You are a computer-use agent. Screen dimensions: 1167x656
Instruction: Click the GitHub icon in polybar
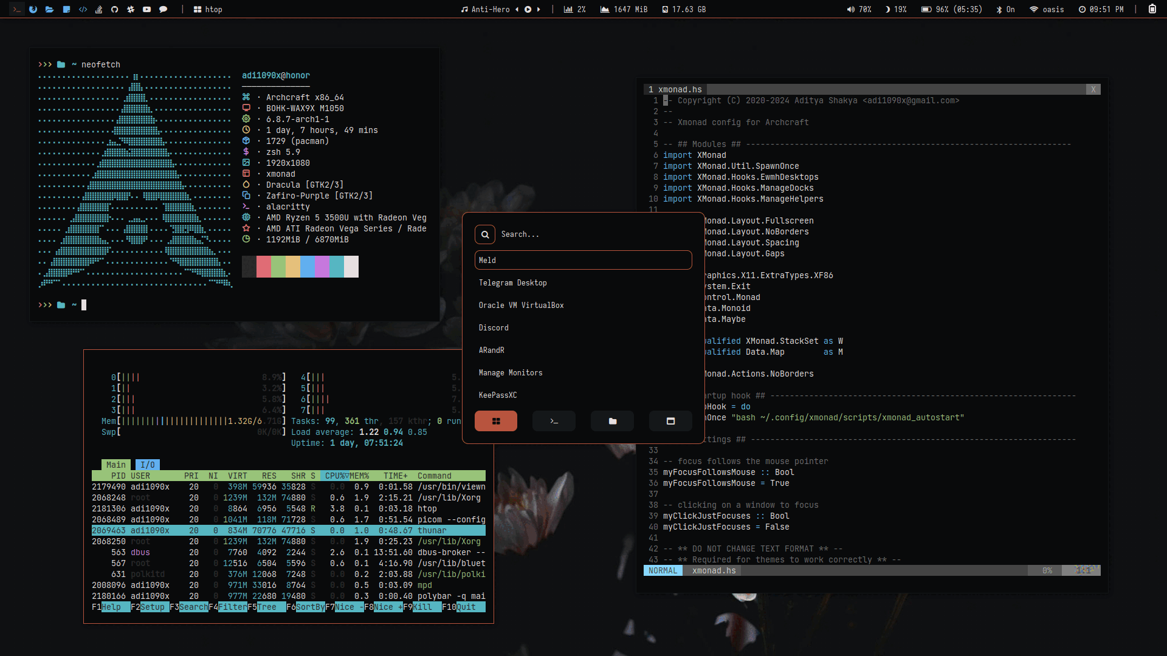click(114, 9)
